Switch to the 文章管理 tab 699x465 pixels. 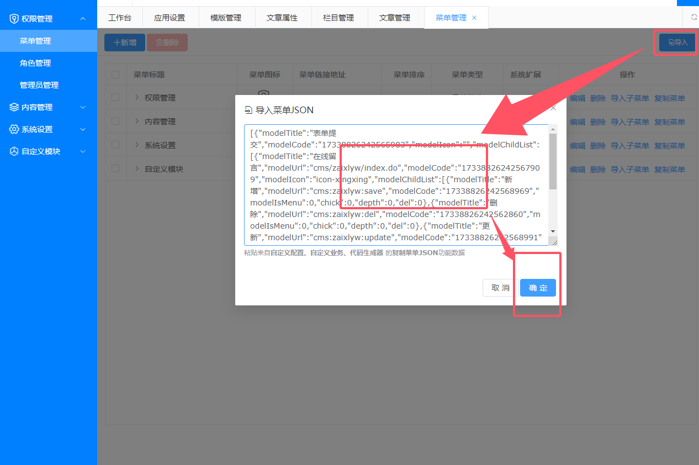click(395, 18)
